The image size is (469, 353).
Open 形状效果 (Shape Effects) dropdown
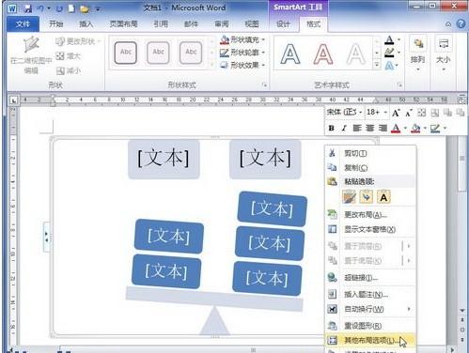(242, 65)
